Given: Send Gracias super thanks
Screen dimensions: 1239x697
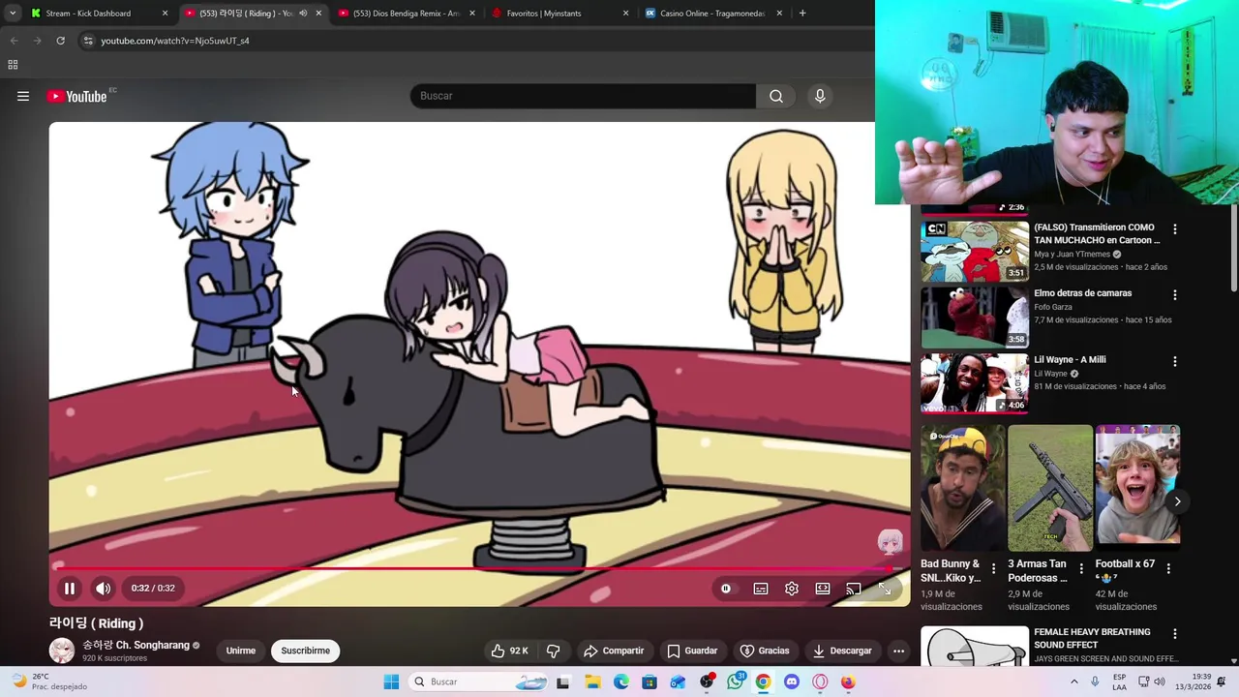Looking at the screenshot, I should coord(765,651).
